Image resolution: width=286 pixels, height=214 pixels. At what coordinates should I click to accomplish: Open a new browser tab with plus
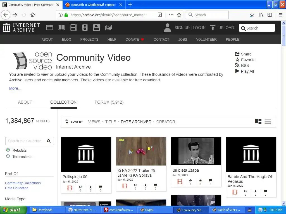130,4
